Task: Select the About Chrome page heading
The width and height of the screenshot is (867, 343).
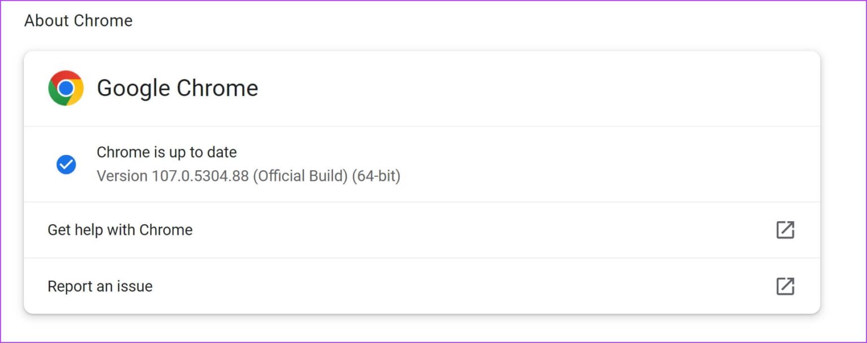Action: tap(78, 20)
